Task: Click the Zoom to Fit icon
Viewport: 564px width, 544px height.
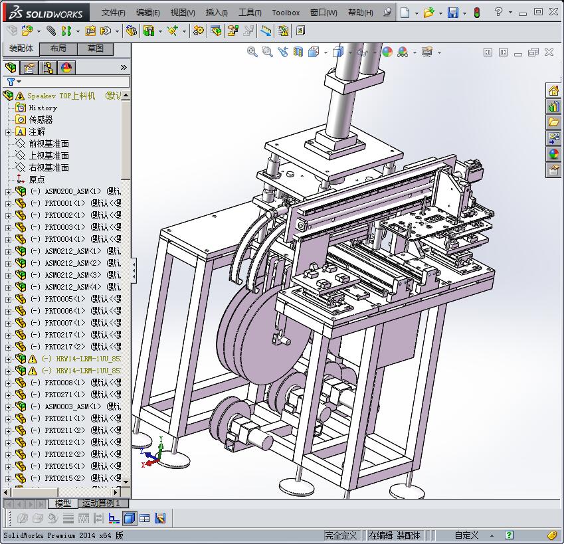Action: click(252, 52)
